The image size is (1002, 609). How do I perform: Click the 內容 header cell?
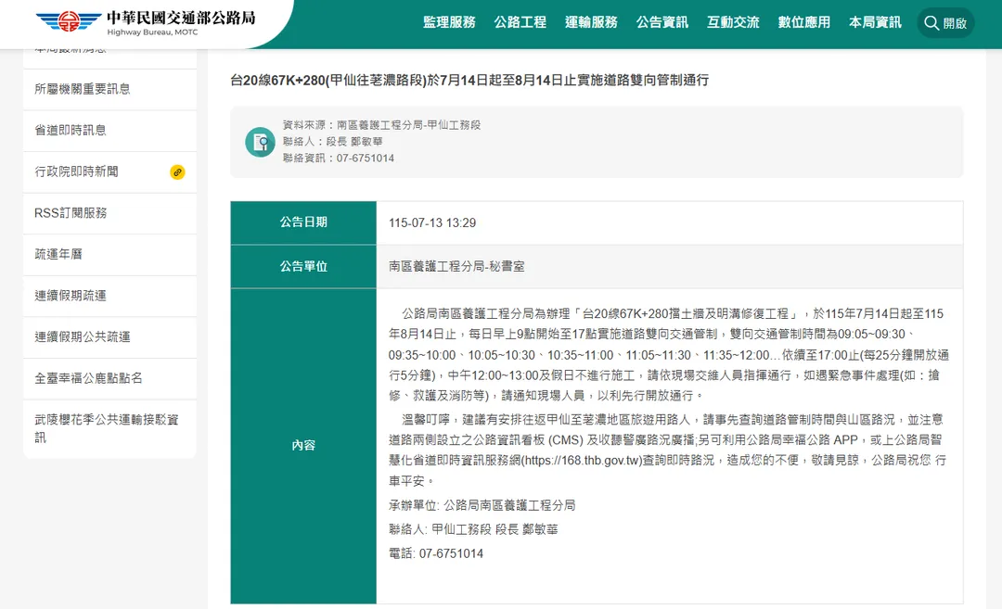[x=303, y=446]
